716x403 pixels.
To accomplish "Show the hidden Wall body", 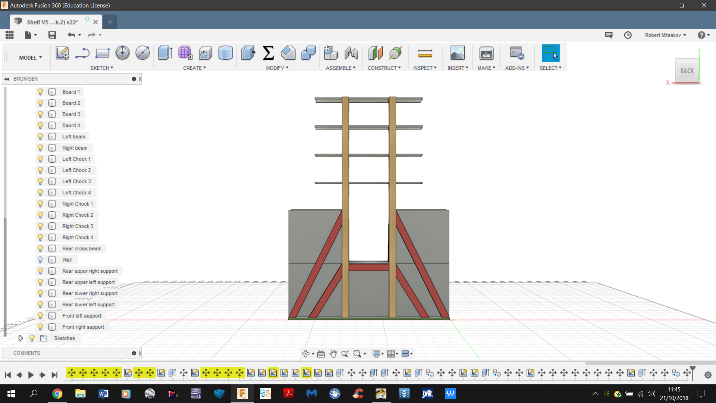I will click(x=40, y=260).
